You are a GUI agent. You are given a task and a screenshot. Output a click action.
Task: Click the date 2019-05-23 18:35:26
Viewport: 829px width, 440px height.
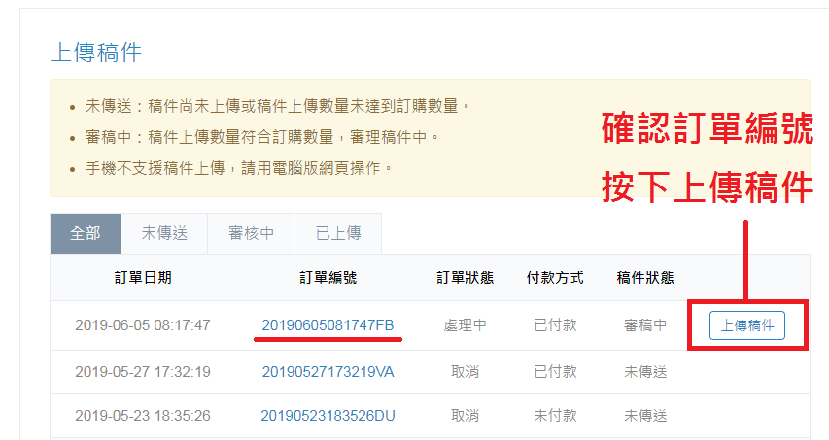143,416
